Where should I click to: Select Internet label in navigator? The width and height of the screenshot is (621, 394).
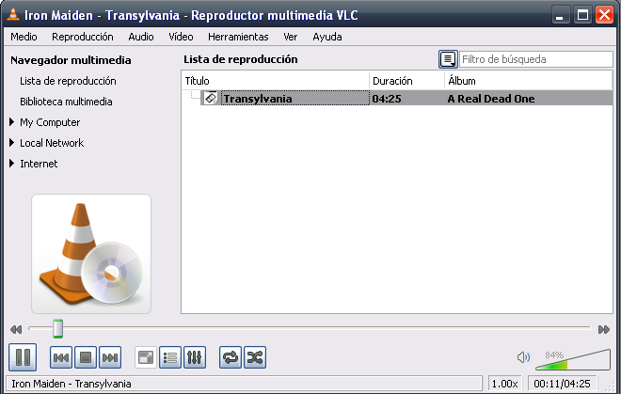point(39,164)
